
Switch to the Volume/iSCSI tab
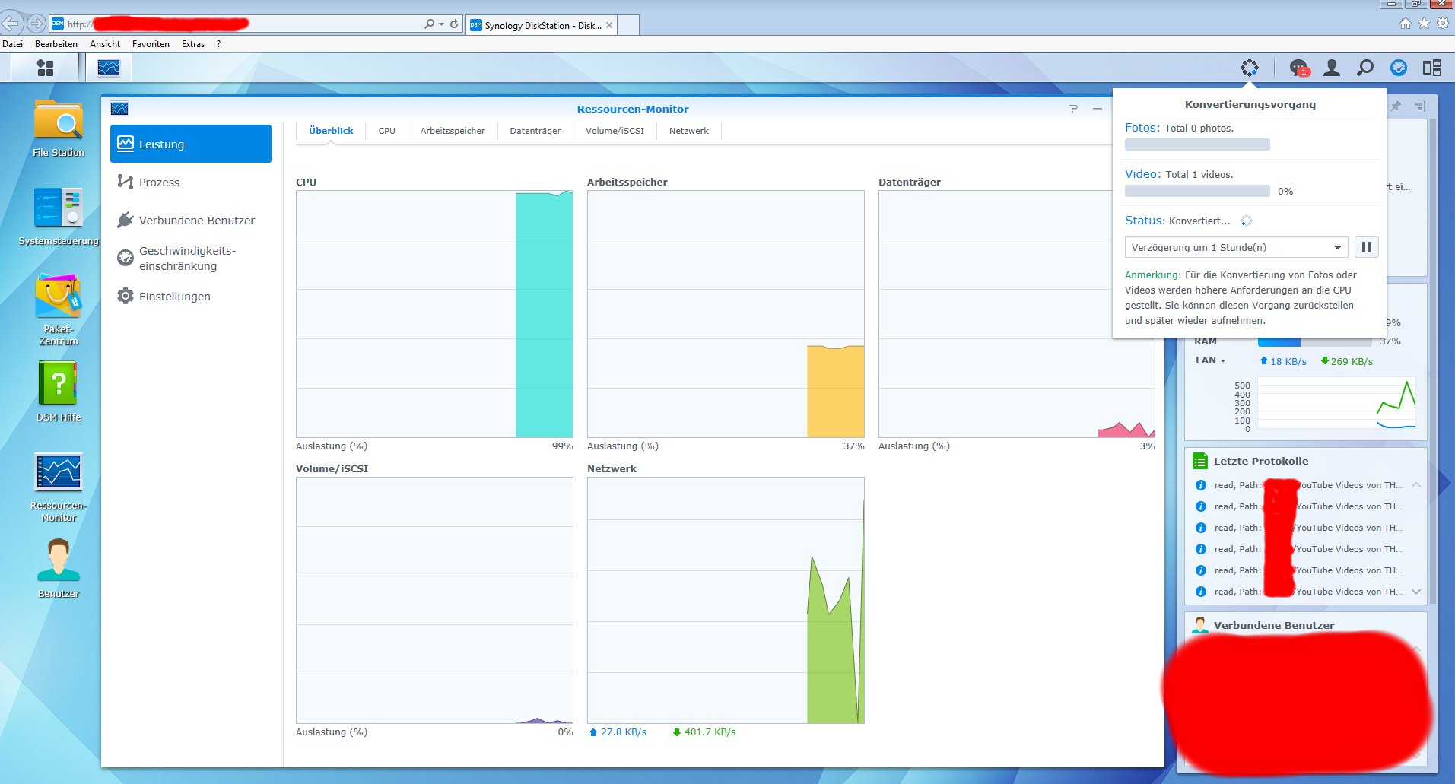[615, 131]
